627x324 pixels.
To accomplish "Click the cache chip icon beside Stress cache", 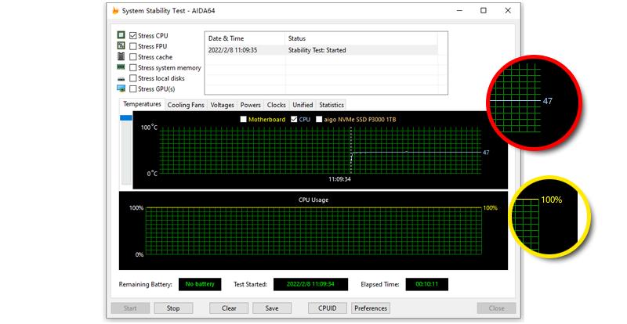I will (121, 57).
